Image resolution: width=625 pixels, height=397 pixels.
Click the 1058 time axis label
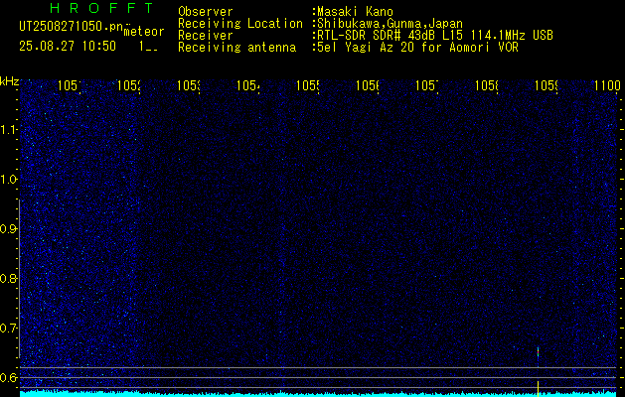coord(486,86)
